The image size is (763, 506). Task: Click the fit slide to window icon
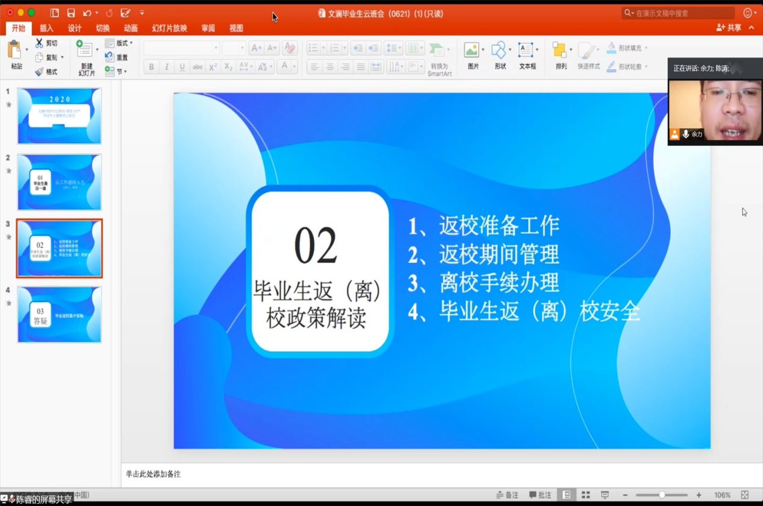[745, 495]
